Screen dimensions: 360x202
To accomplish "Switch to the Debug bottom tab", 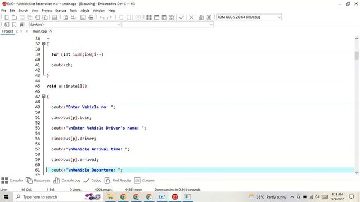I will [92, 181].
